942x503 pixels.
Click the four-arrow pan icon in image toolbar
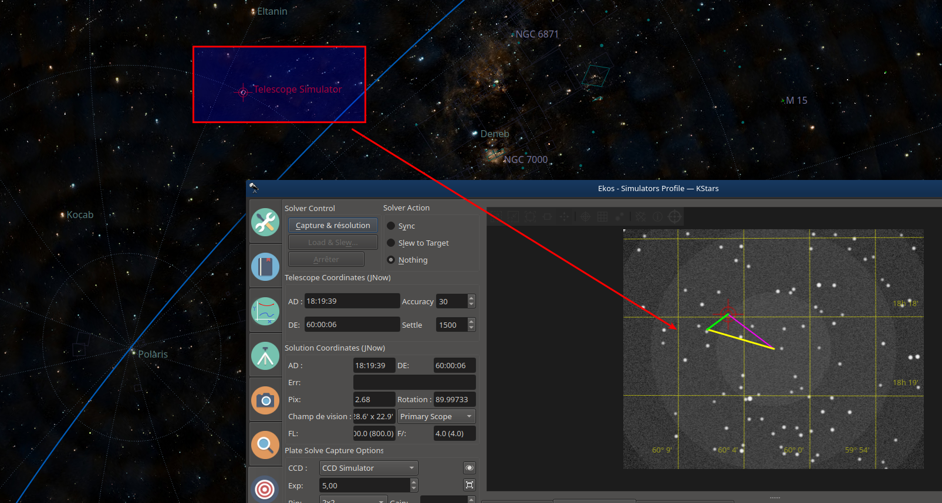point(564,217)
